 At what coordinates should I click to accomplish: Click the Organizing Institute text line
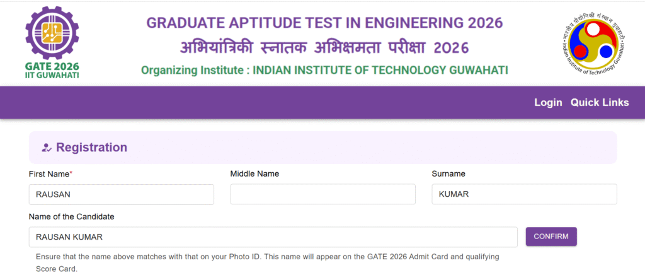click(324, 70)
